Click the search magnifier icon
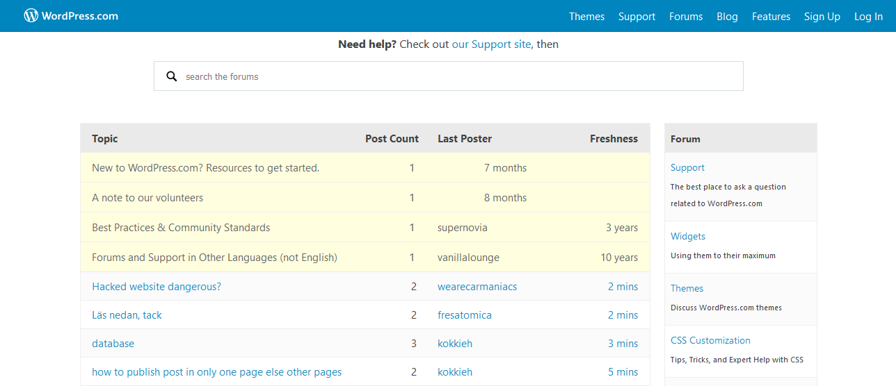Screen dimensions: 896x386 pyautogui.click(x=172, y=76)
